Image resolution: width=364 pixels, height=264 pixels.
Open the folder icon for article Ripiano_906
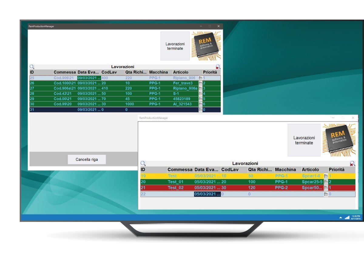point(201,78)
